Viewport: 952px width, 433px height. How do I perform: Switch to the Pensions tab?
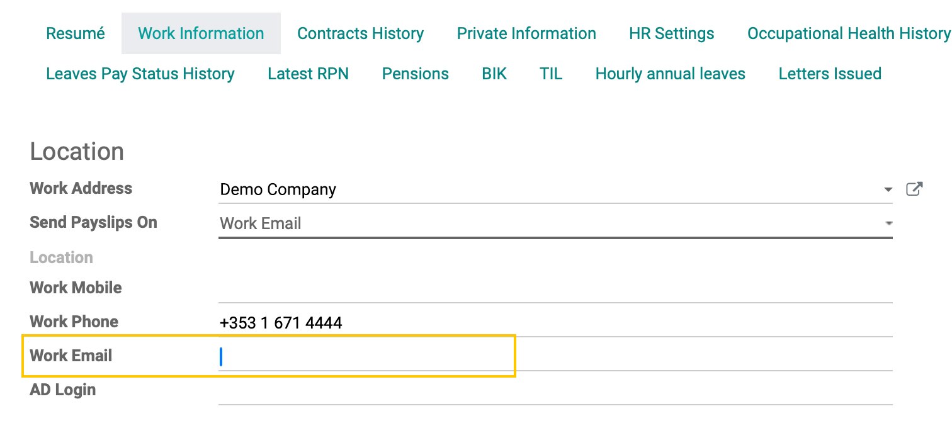click(x=415, y=74)
